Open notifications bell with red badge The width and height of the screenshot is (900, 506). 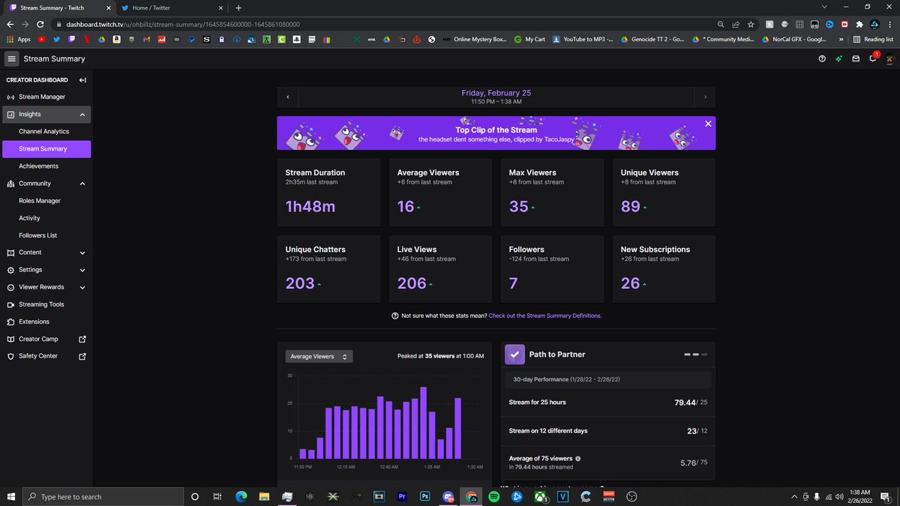[872, 58]
